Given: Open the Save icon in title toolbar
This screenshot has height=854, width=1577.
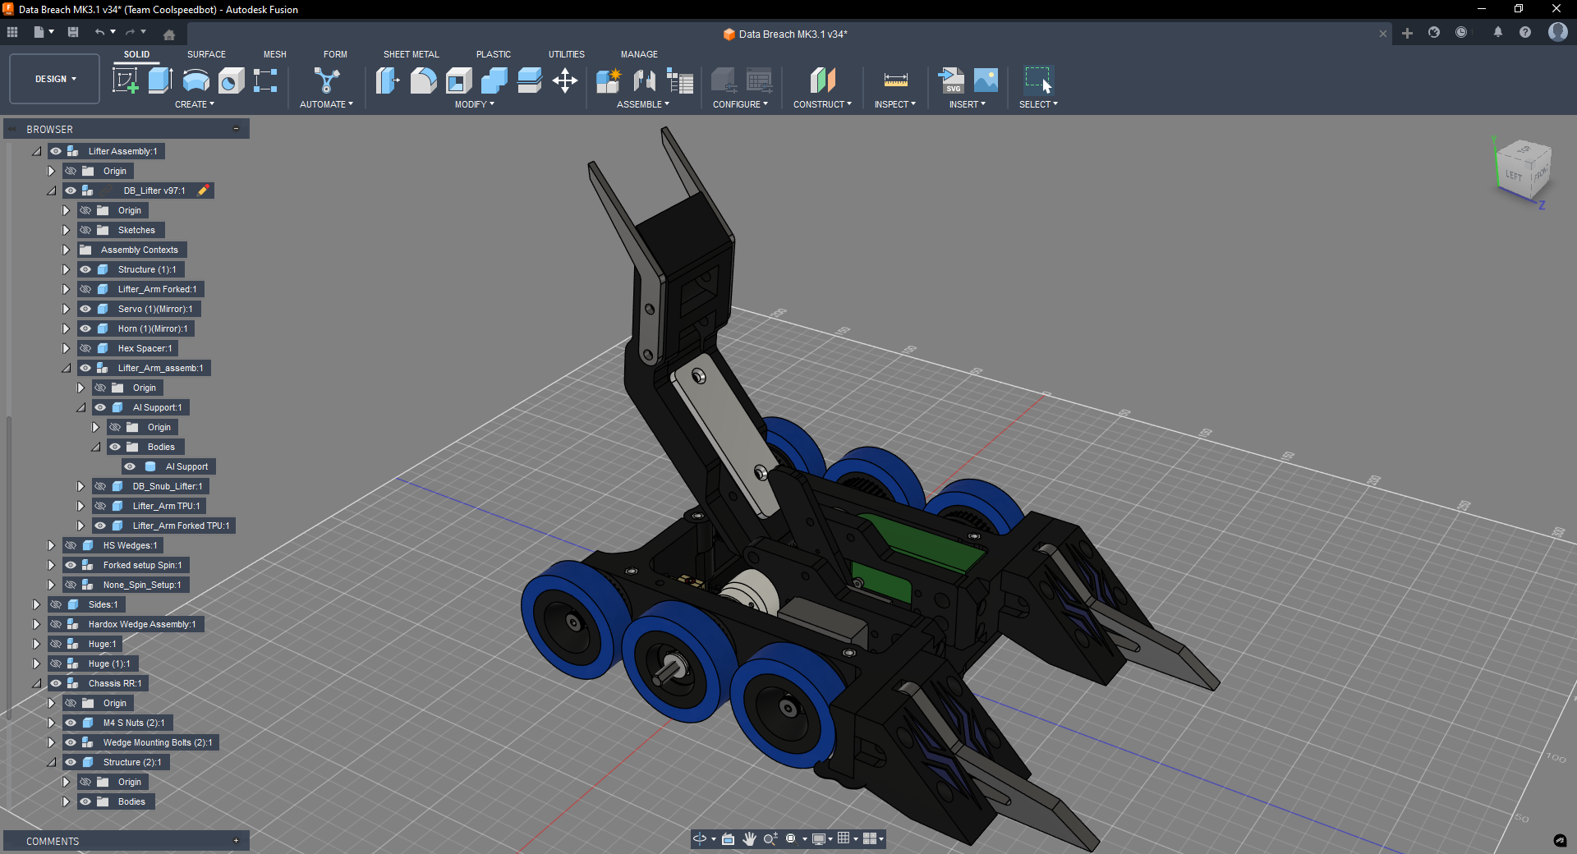Looking at the screenshot, I should (73, 32).
